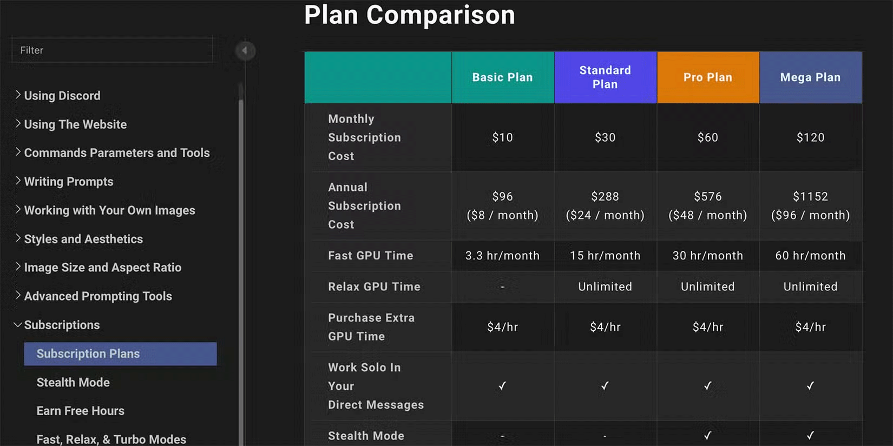893x446 pixels.
Task: Click the sidebar vertical scrollbar
Action: point(241,270)
